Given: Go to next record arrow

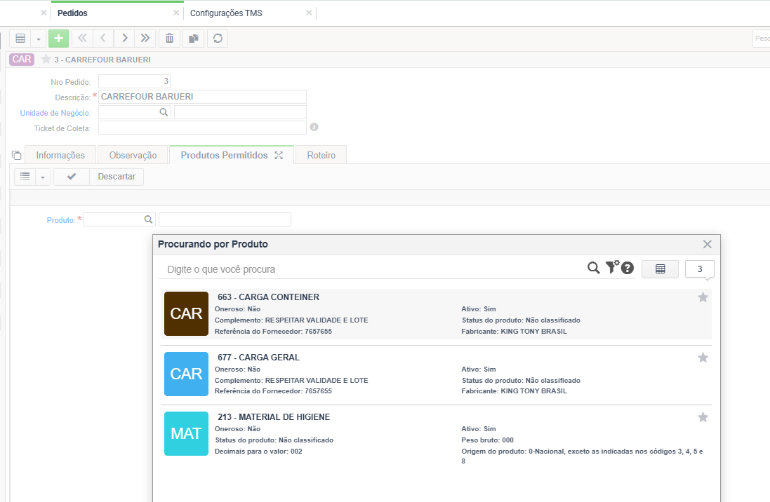Looking at the screenshot, I should click(124, 39).
